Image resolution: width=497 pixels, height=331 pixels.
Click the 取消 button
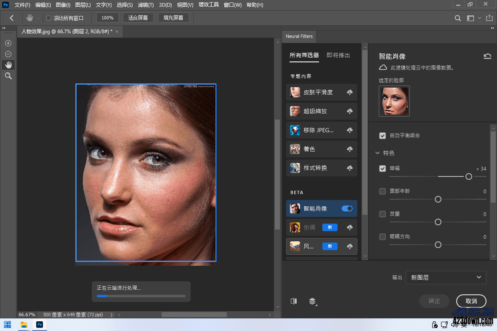[x=471, y=301]
